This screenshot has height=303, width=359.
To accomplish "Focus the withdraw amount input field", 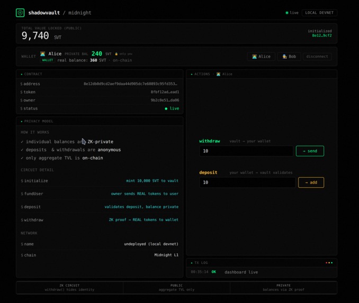I will tap(246, 151).
